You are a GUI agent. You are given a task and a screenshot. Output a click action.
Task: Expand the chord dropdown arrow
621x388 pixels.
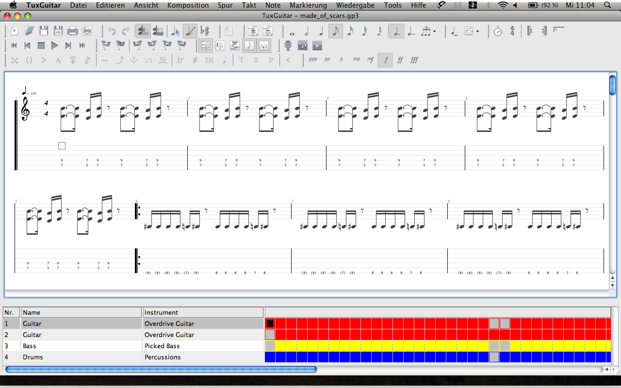478,32
